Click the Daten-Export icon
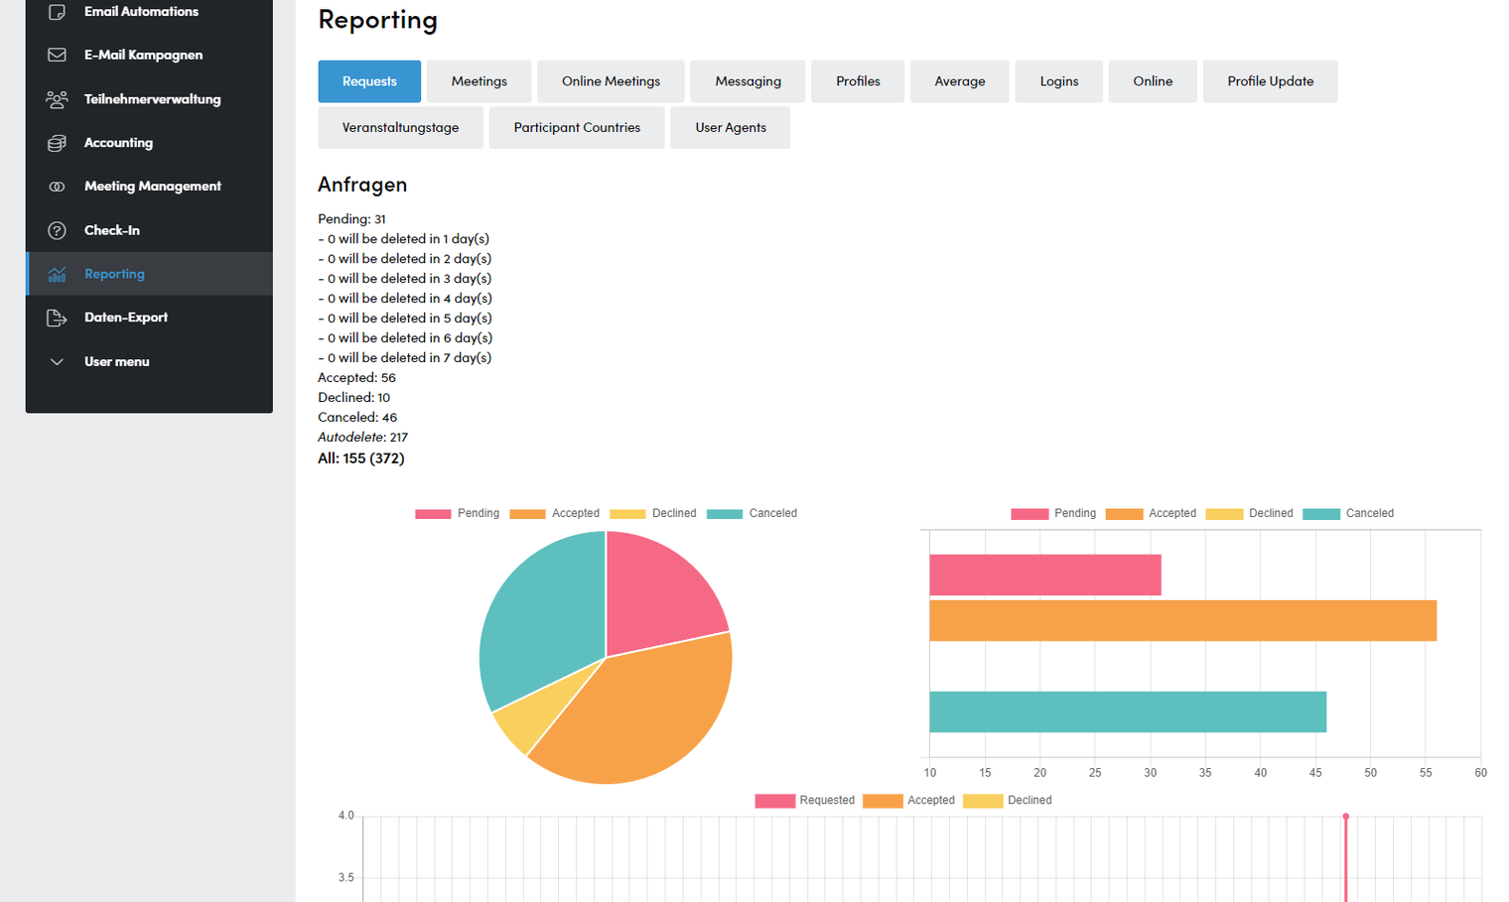Viewport: 1509px width, 902px height. 57,318
